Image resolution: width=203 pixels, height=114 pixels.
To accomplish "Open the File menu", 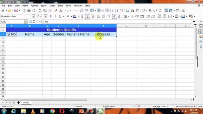I will coord(3,6).
